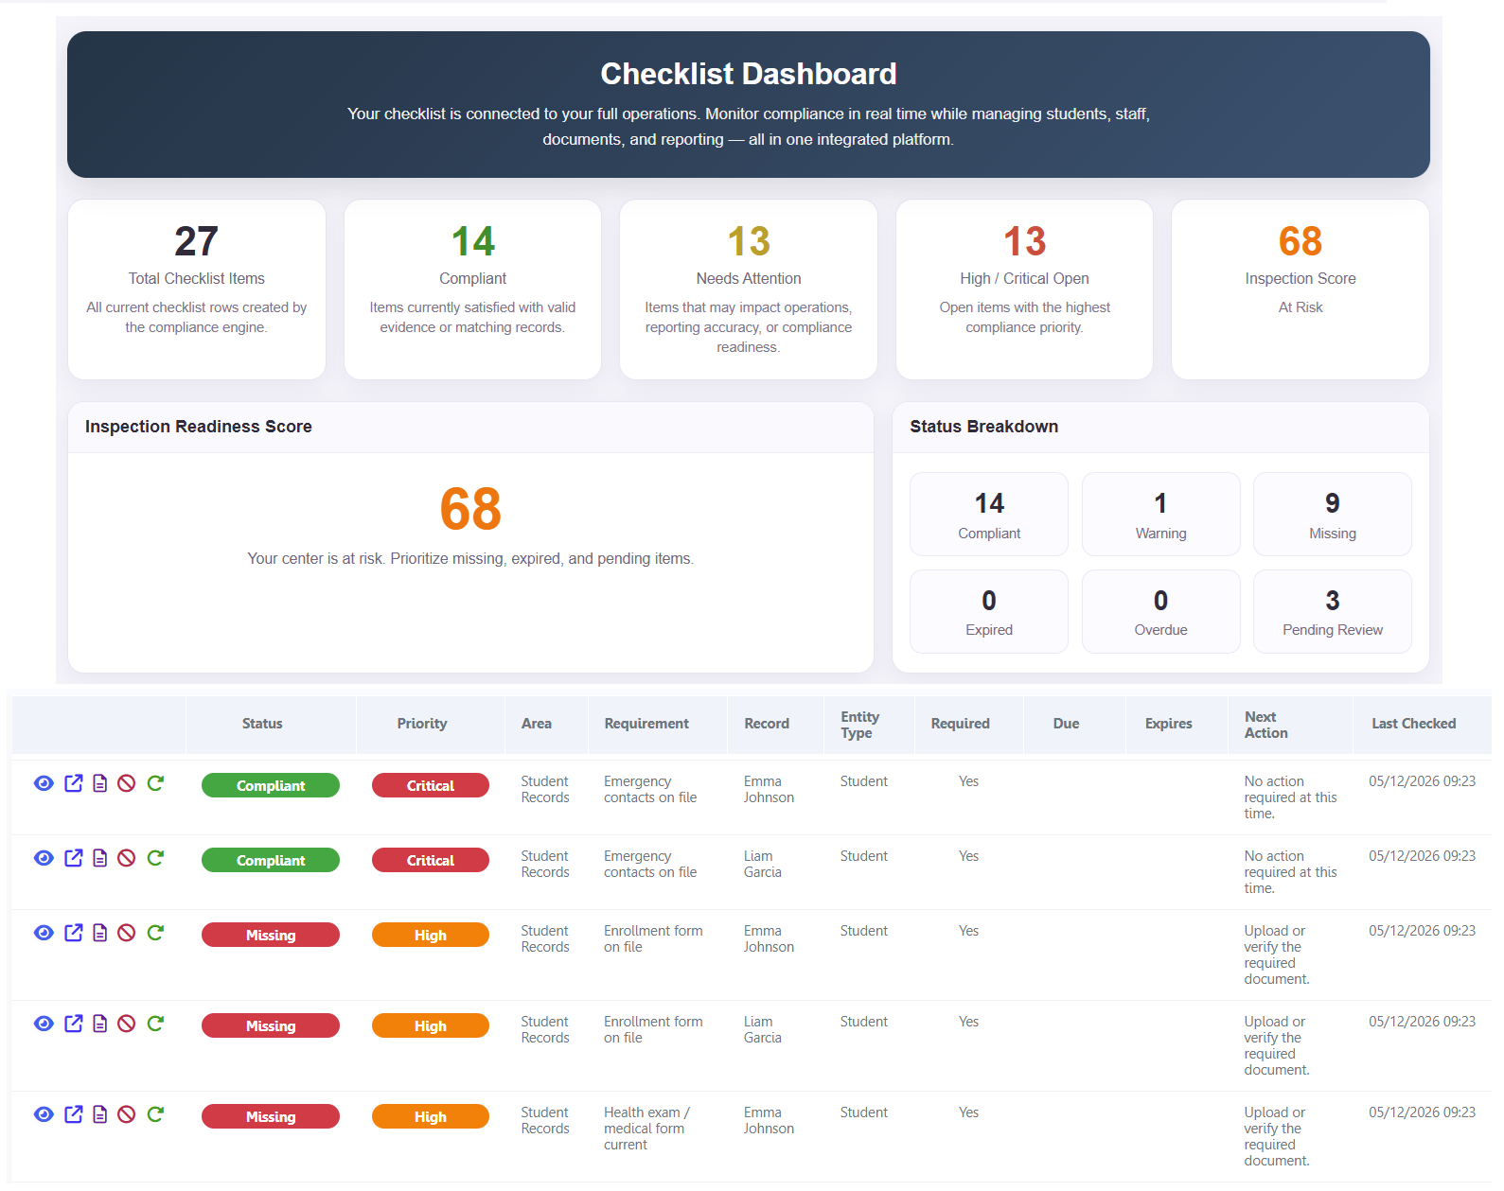Refresh the Health exam checklist item
This screenshot has height=1191, width=1504.
[x=155, y=1114]
